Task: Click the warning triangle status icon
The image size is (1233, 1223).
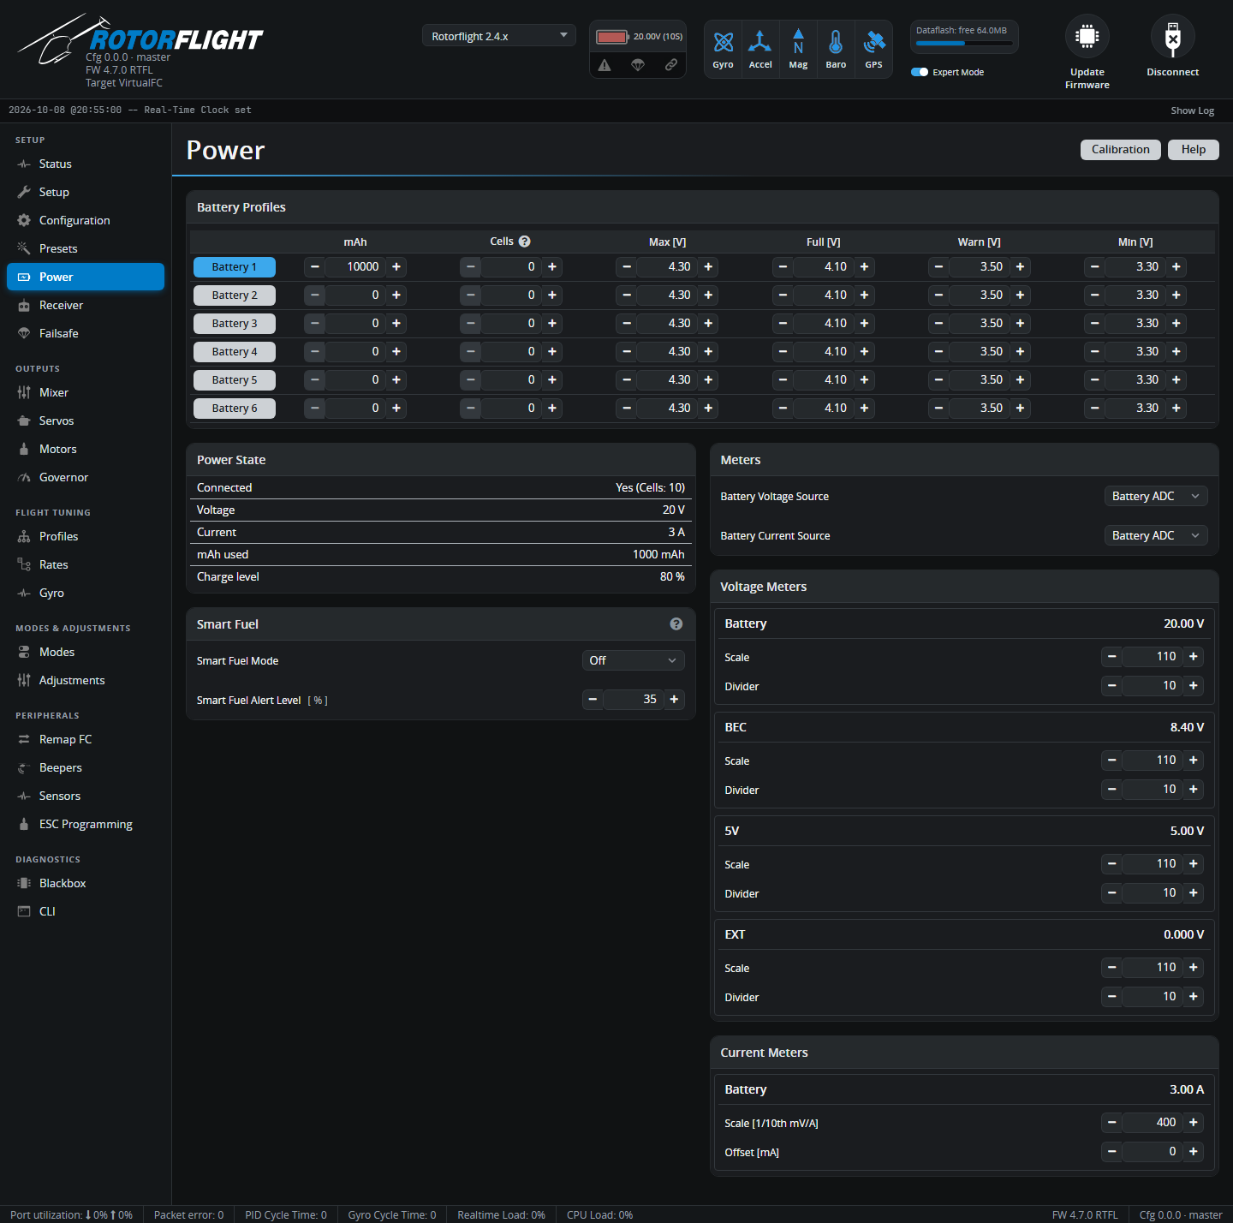Action: (605, 65)
